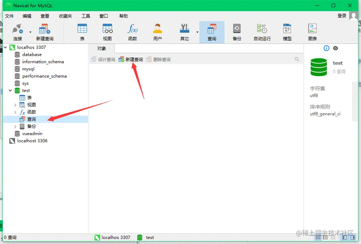361x244 pixels.
Task: Expand the 视图 tree node
Action: [x=15, y=105]
